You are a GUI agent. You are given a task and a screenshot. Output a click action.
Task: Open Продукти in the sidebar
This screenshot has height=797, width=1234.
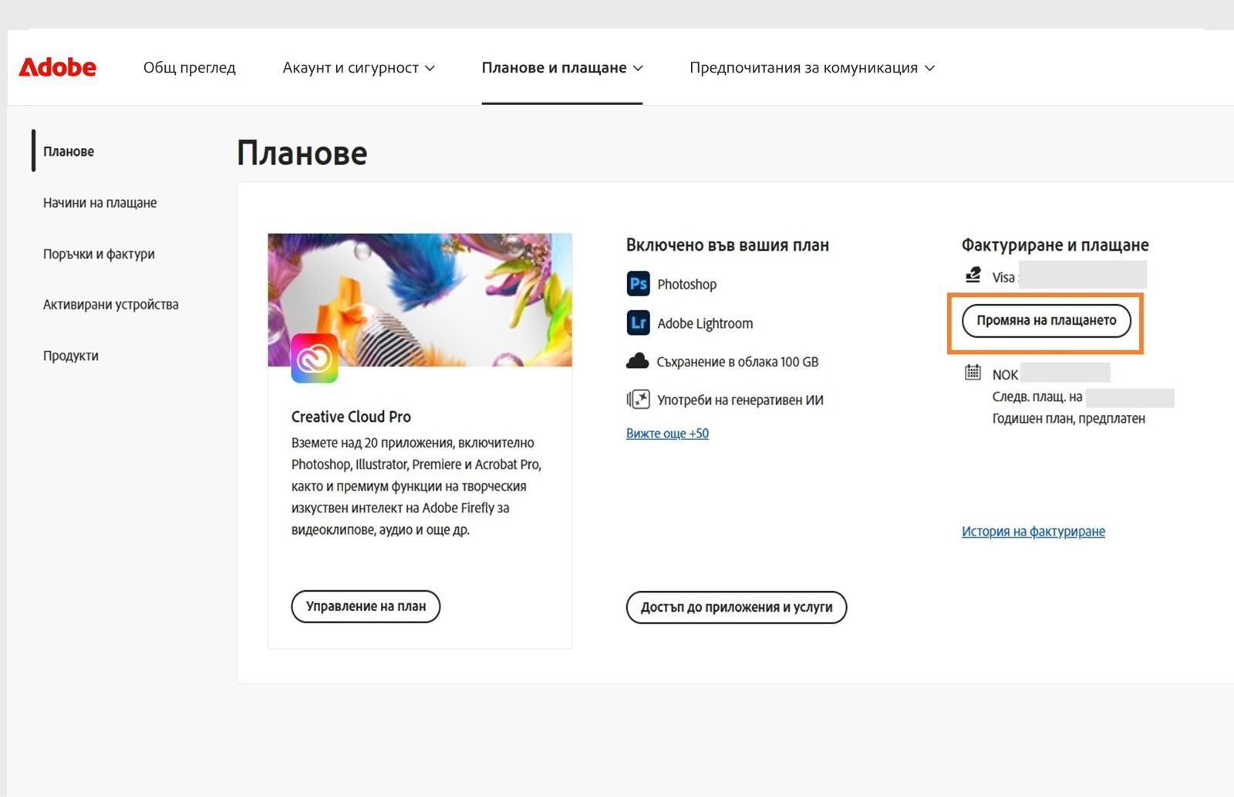71,356
